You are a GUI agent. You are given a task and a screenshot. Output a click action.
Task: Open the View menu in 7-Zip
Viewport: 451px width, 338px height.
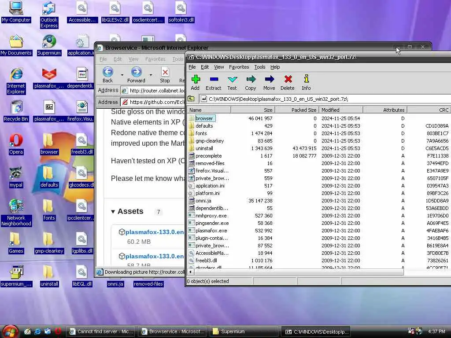(x=219, y=67)
